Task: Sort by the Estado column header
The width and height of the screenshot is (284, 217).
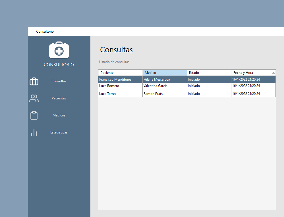Action: [x=194, y=73]
